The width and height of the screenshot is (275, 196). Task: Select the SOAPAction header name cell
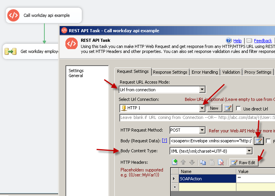(x=207, y=179)
